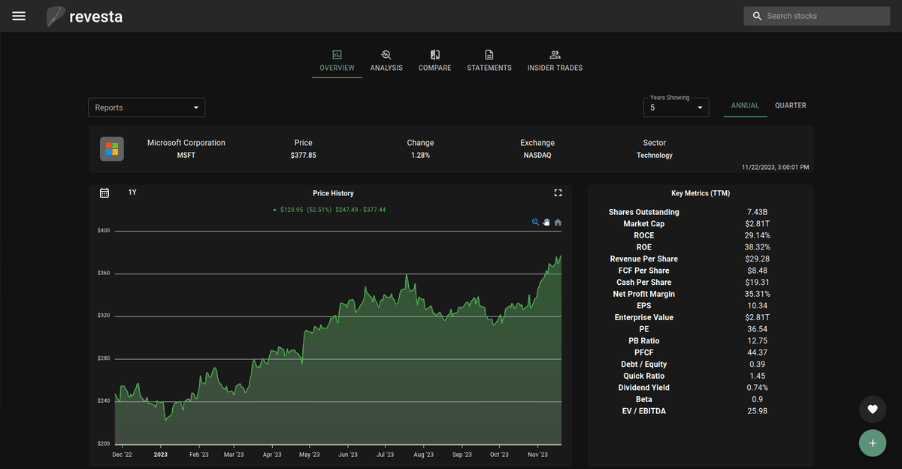The image size is (902, 469).
Task: Click the Insider Trades people icon
Action: point(555,55)
